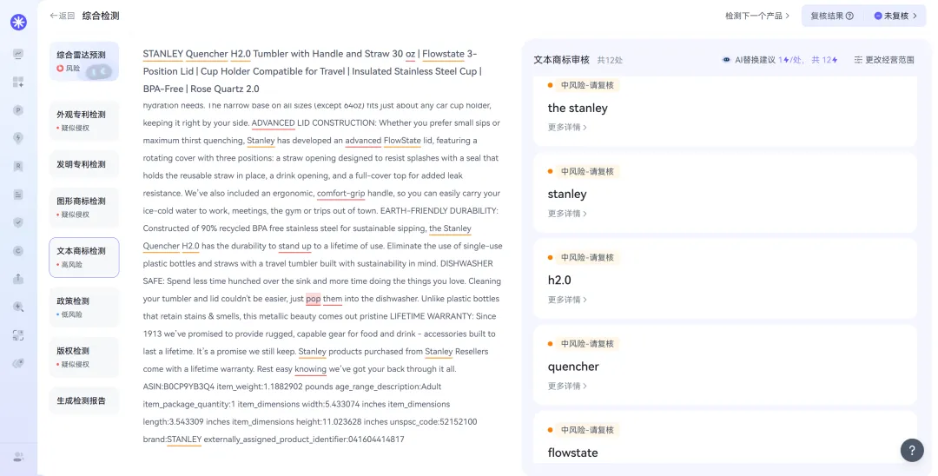Click underlined 'STANLEY' in the product title
Image resolution: width=938 pixels, height=476 pixels.
point(162,54)
